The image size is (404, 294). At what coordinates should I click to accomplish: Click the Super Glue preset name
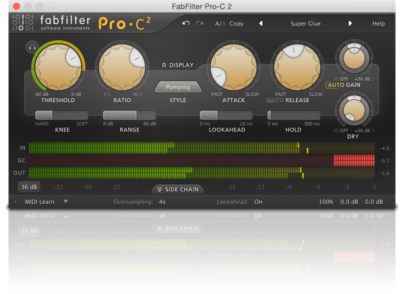tap(305, 24)
